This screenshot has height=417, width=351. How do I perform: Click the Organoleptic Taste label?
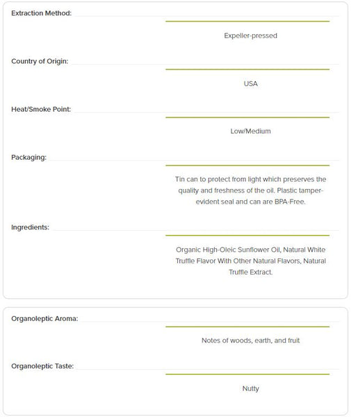(x=42, y=366)
